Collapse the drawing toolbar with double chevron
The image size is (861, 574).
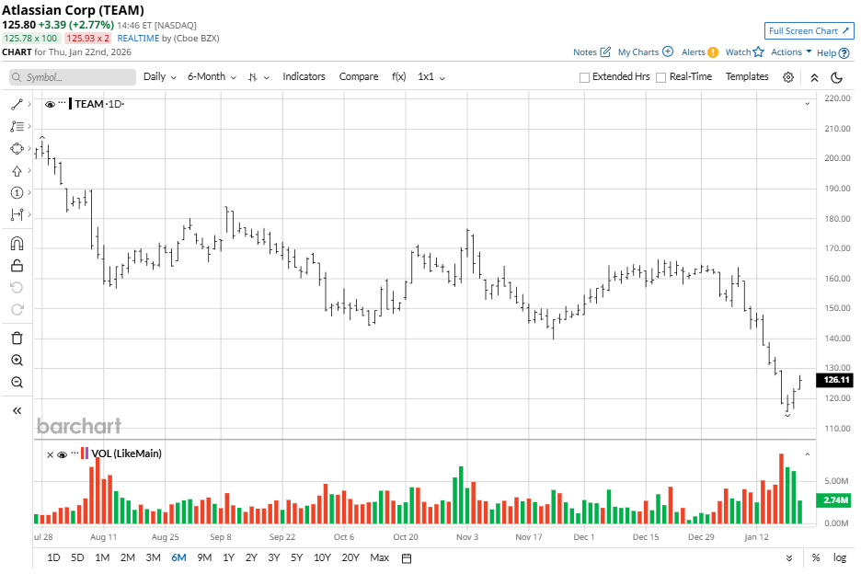click(x=17, y=411)
